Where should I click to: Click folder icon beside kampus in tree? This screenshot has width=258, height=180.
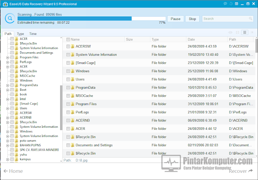tap(16, 159)
